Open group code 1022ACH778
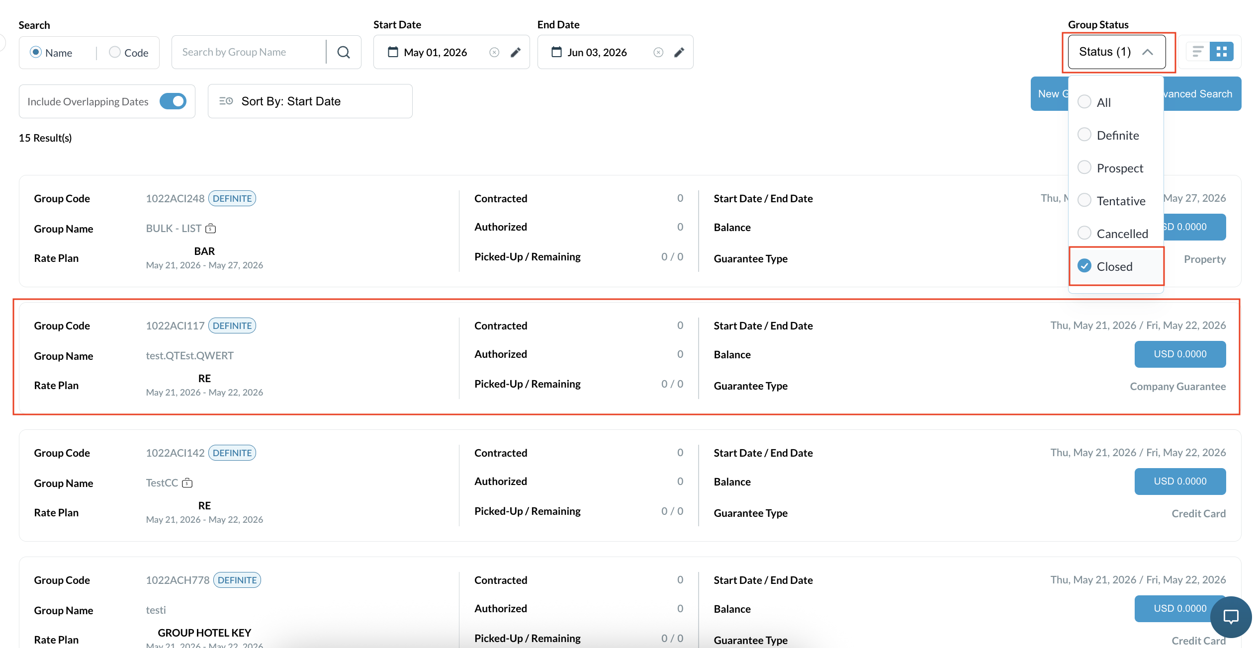The height and width of the screenshot is (648, 1257). pos(178,580)
